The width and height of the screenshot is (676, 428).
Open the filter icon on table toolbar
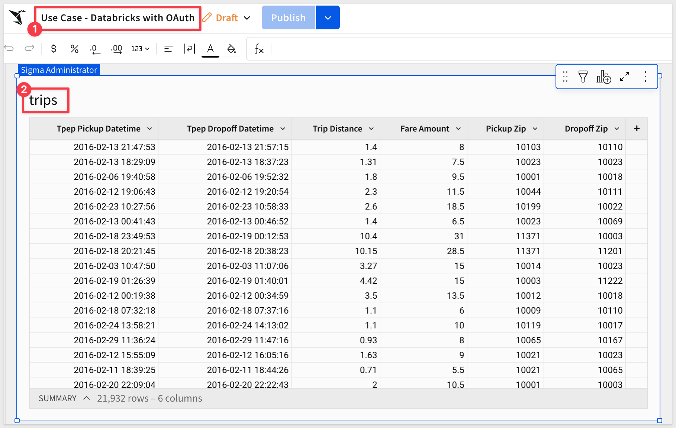click(583, 77)
